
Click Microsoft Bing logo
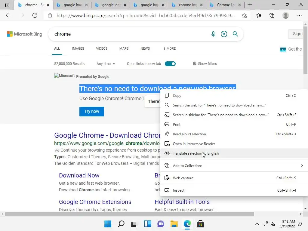pyautogui.click(x=25, y=34)
